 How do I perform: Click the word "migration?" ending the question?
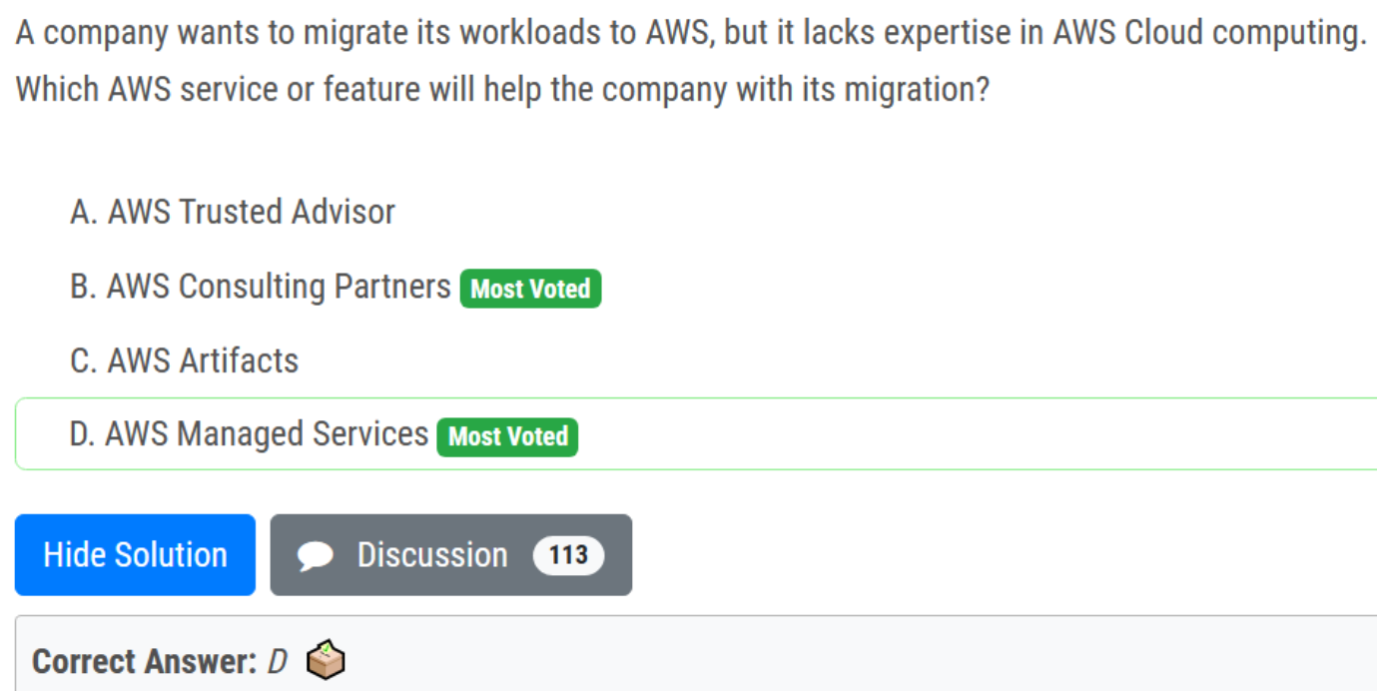(x=917, y=89)
